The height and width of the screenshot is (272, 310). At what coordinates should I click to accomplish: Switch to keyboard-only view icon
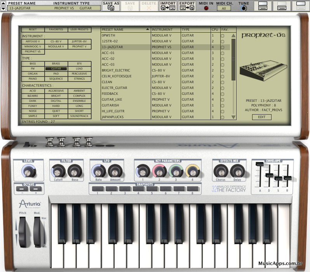tap(282, 6)
